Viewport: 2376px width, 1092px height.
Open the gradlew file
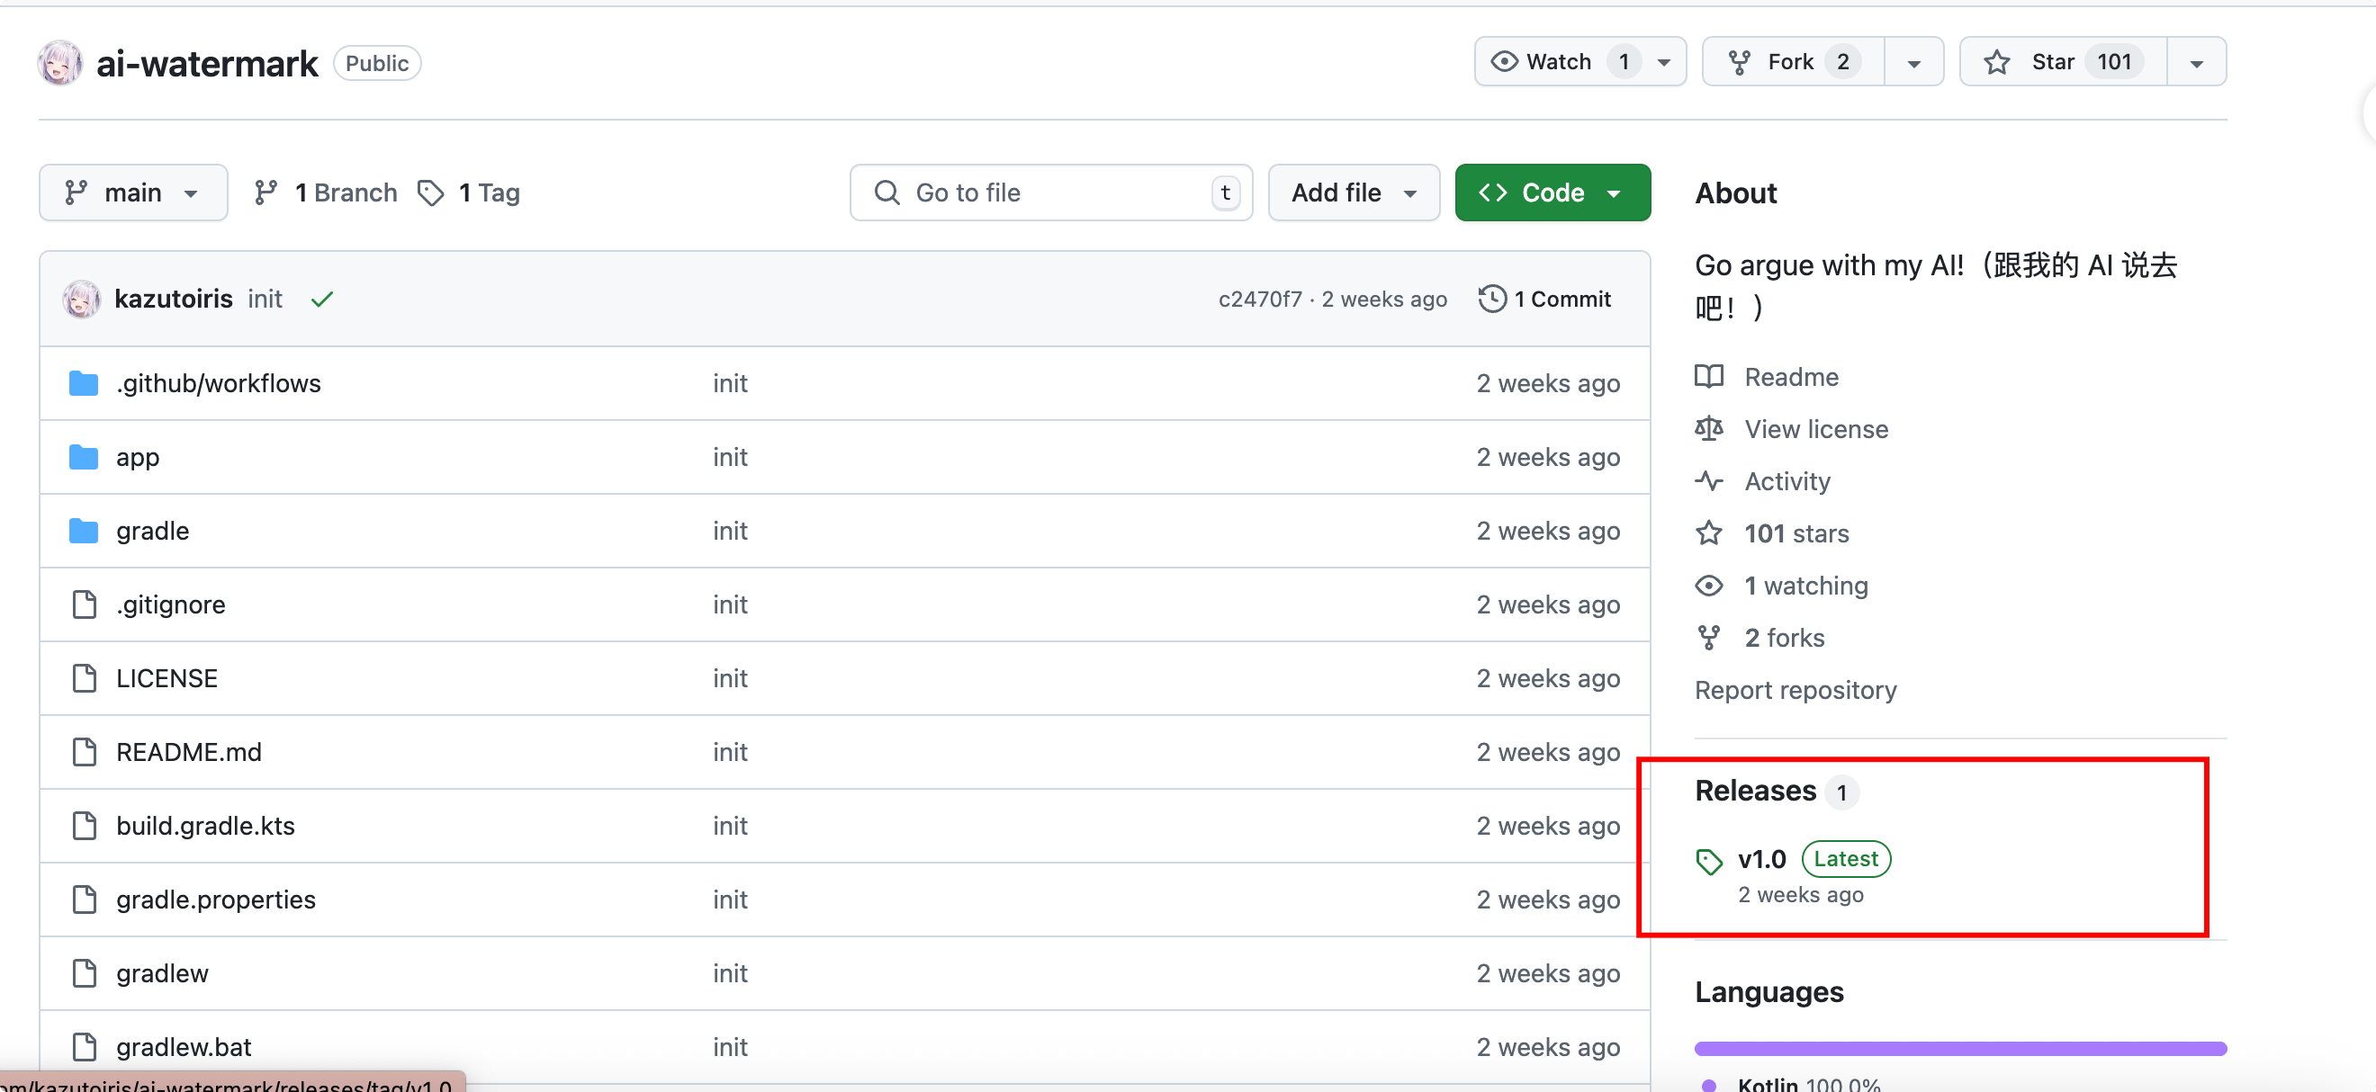162,973
